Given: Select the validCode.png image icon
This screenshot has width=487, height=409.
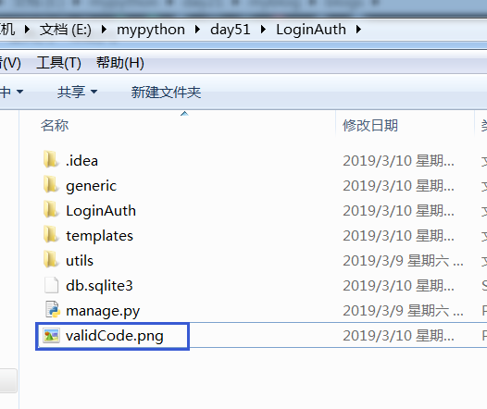Looking at the screenshot, I should [51, 336].
